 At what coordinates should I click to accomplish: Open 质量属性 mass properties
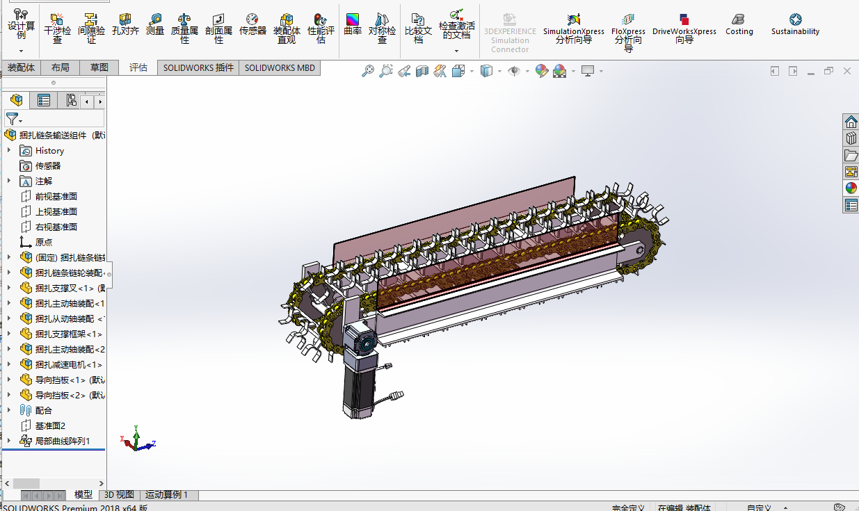184,29
